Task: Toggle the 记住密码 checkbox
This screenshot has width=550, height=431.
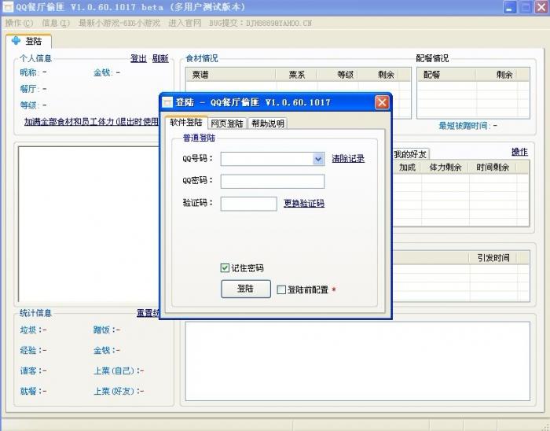Action: tap(225, 268)
